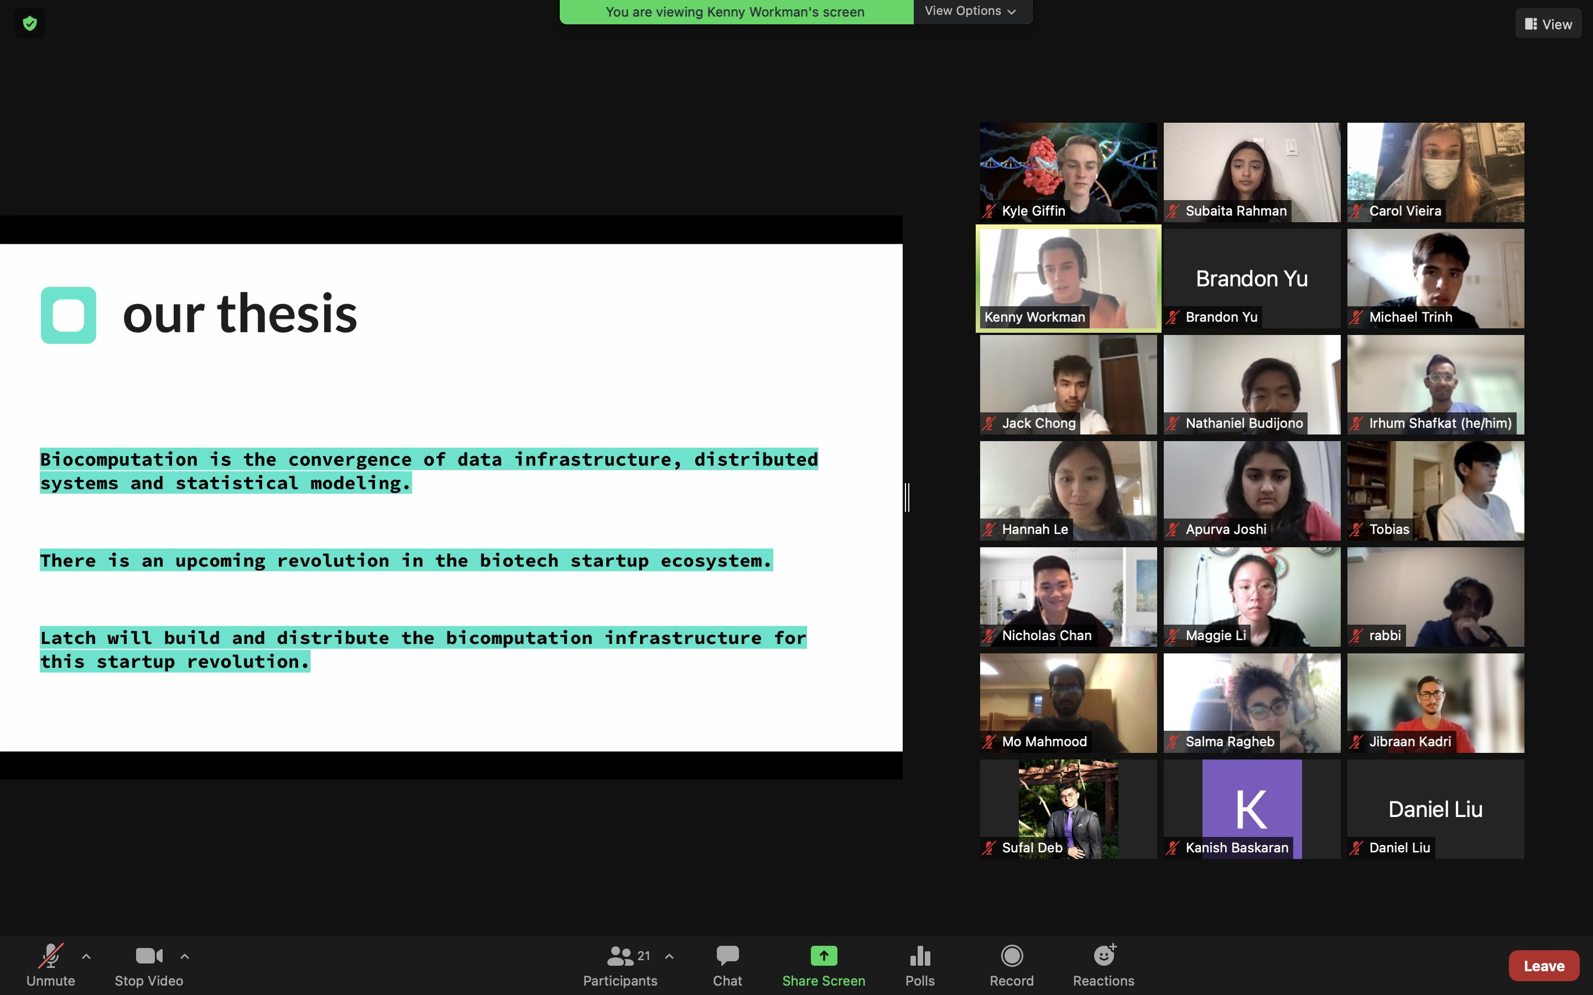The height and width of the screenshot is (995, 1593).
Task: Select Michael Trinh's video tile
Action: point(1435,279)
